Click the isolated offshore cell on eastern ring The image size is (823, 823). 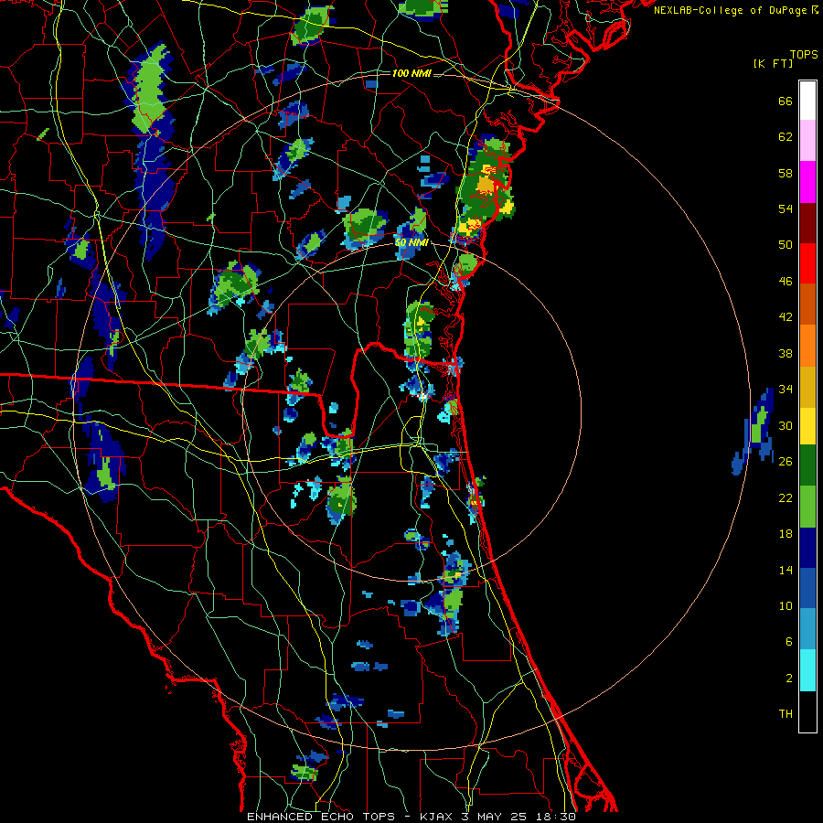754,432
